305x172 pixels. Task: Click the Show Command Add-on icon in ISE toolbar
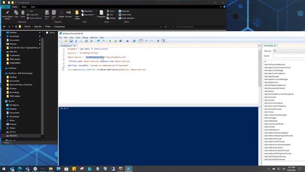(163, 41)
